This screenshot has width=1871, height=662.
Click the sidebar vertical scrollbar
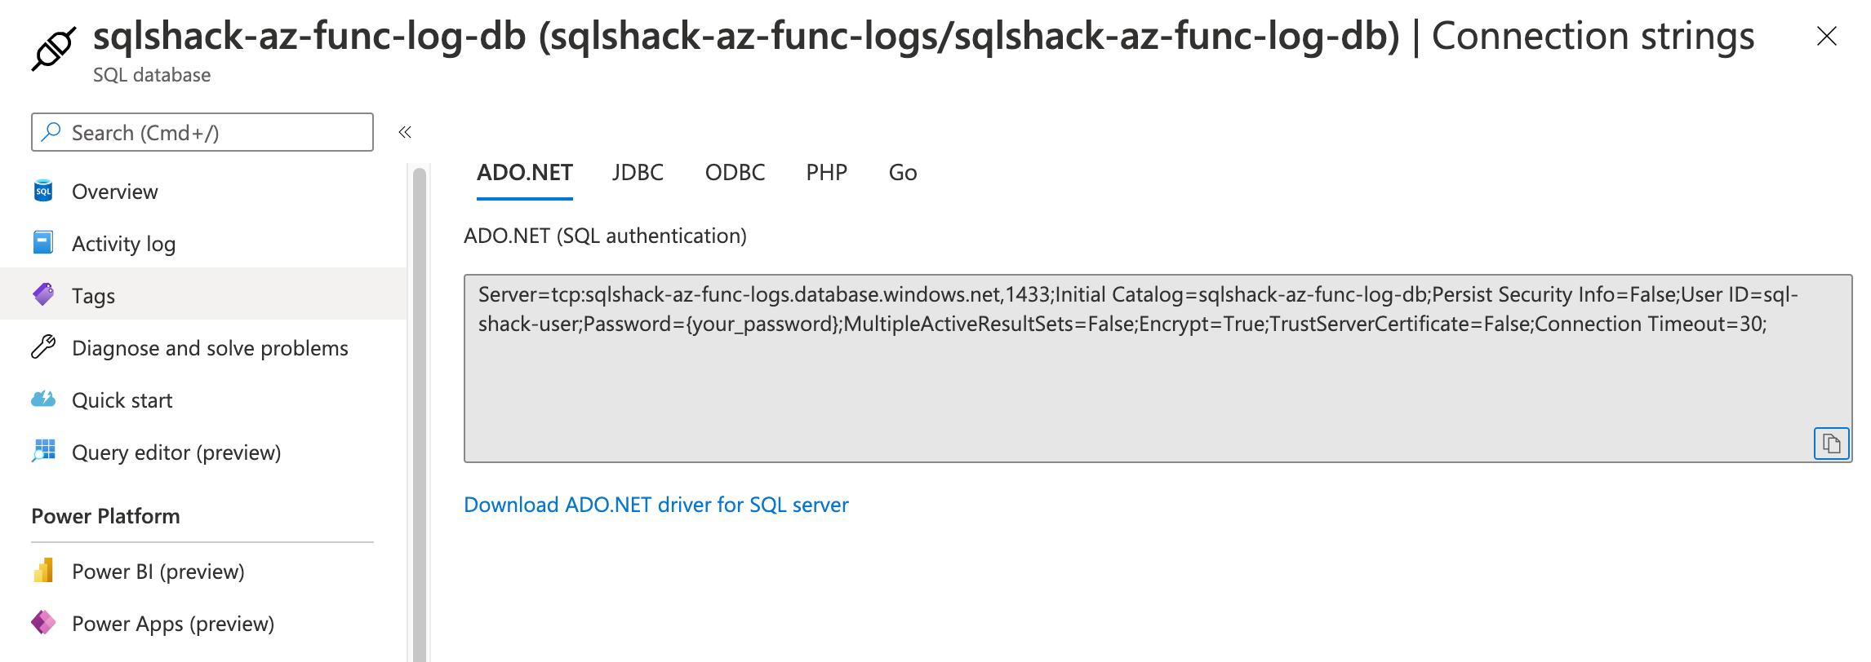pos(420,408)
